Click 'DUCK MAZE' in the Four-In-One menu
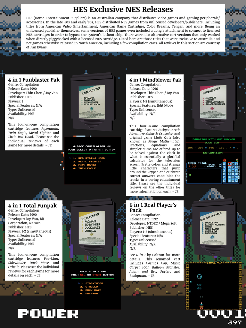This screenshot has height=328, width=246. pos(93,290)
